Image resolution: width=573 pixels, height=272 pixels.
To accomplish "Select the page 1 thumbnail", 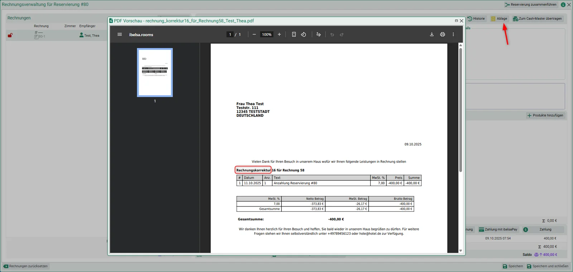I will pos(155,72).
